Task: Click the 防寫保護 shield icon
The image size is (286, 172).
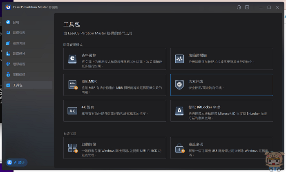Action: tap(179, 85)
